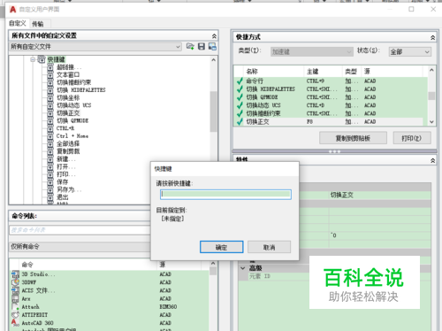Click the new shortcut key input field

click(225, 194)
